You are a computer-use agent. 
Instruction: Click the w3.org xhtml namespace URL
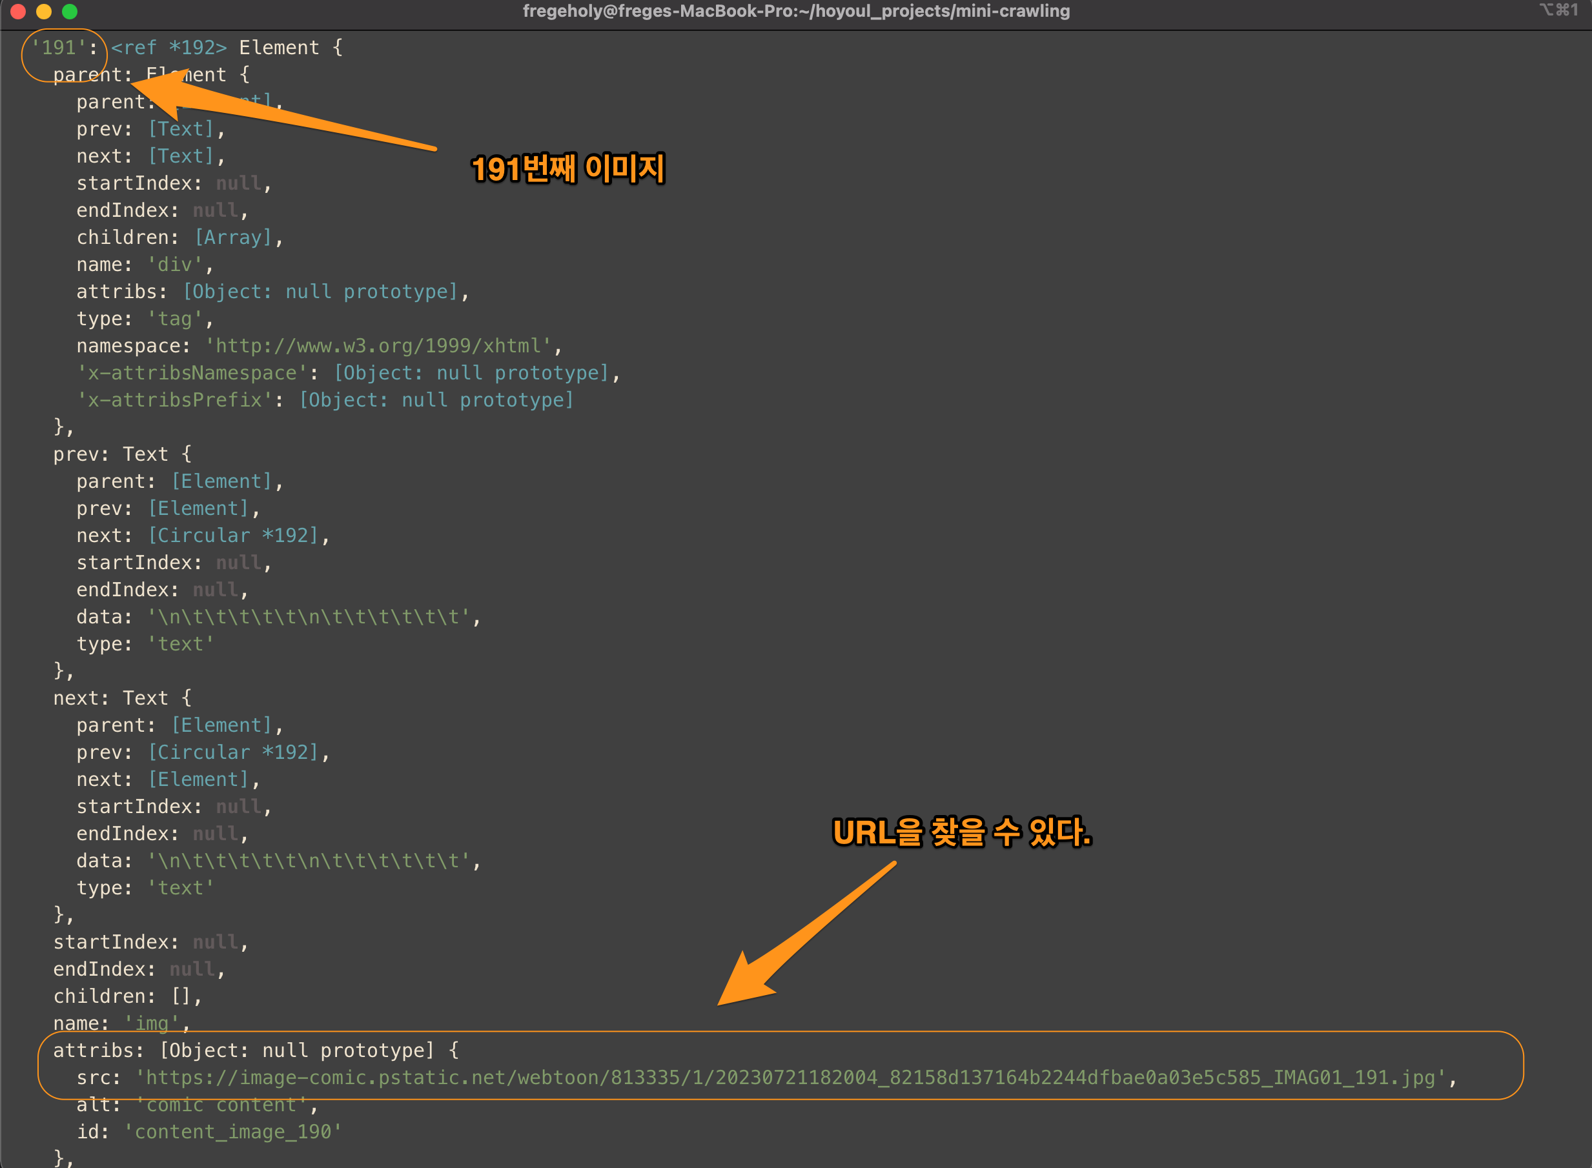click(x=383, y=346)
